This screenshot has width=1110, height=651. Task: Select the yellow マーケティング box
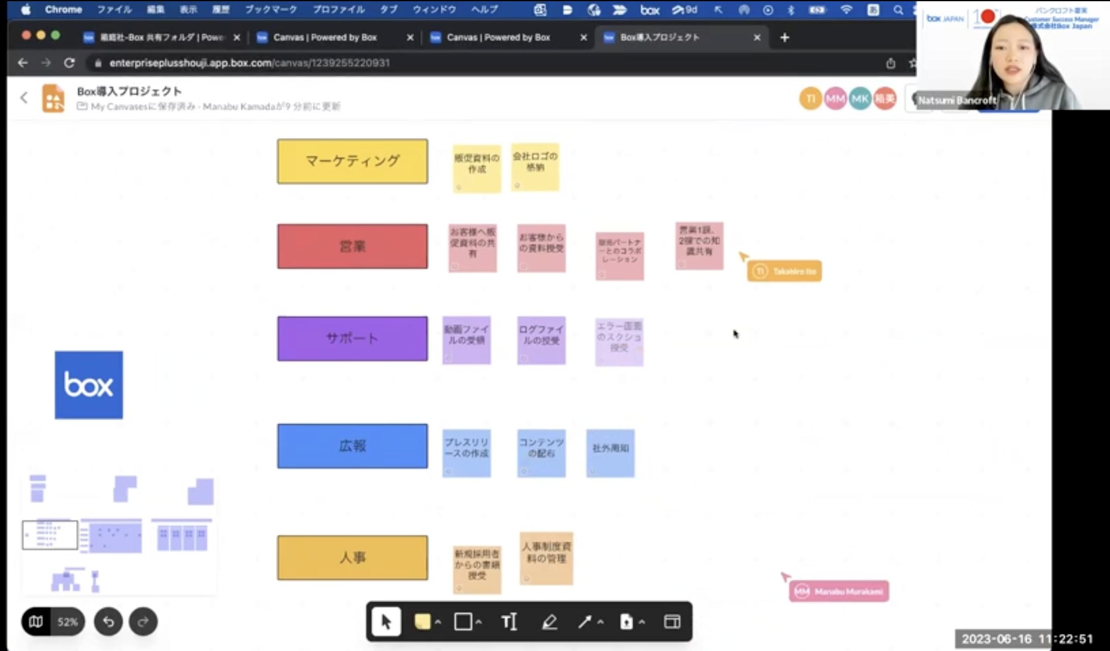[352, 161]
